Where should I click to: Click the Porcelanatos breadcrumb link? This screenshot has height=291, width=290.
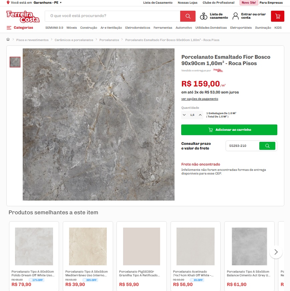tap(109, 40)
